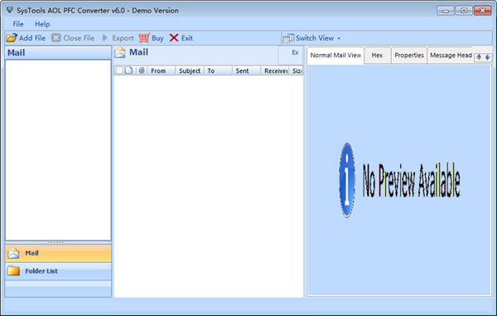
Task: Open the Help menu
Action: [x=42, y=24]
